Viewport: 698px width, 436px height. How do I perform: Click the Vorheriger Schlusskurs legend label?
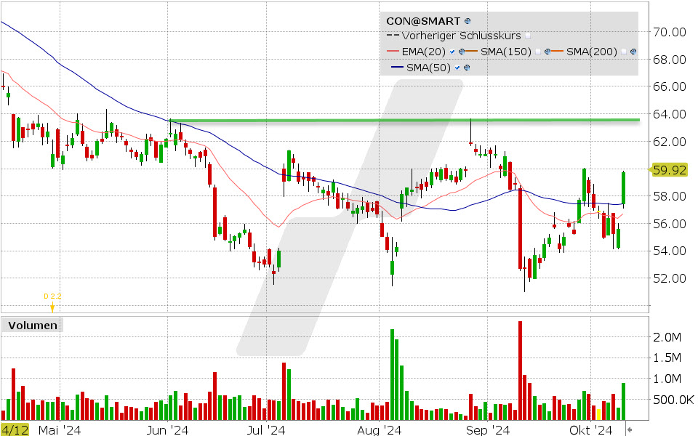pyautogui.click(x=461, y=36)
